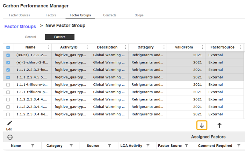Sort Assigned Factors by Comment Required header
This screenshot has height=151, width=245.
point(215,146)
